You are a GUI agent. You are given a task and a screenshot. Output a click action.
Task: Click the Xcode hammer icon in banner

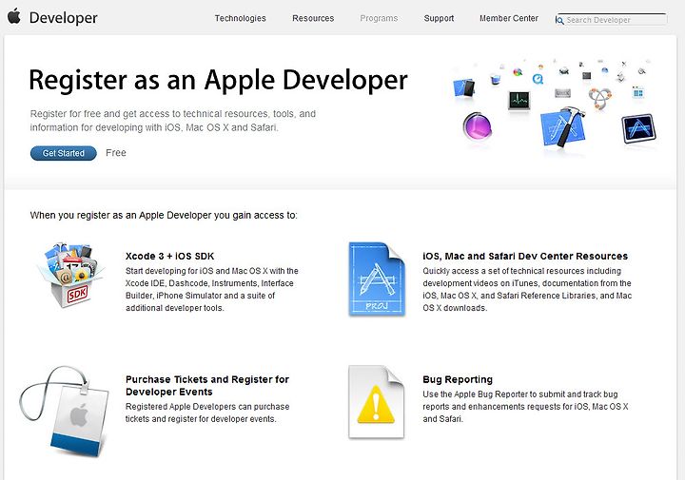click(562, 127)
